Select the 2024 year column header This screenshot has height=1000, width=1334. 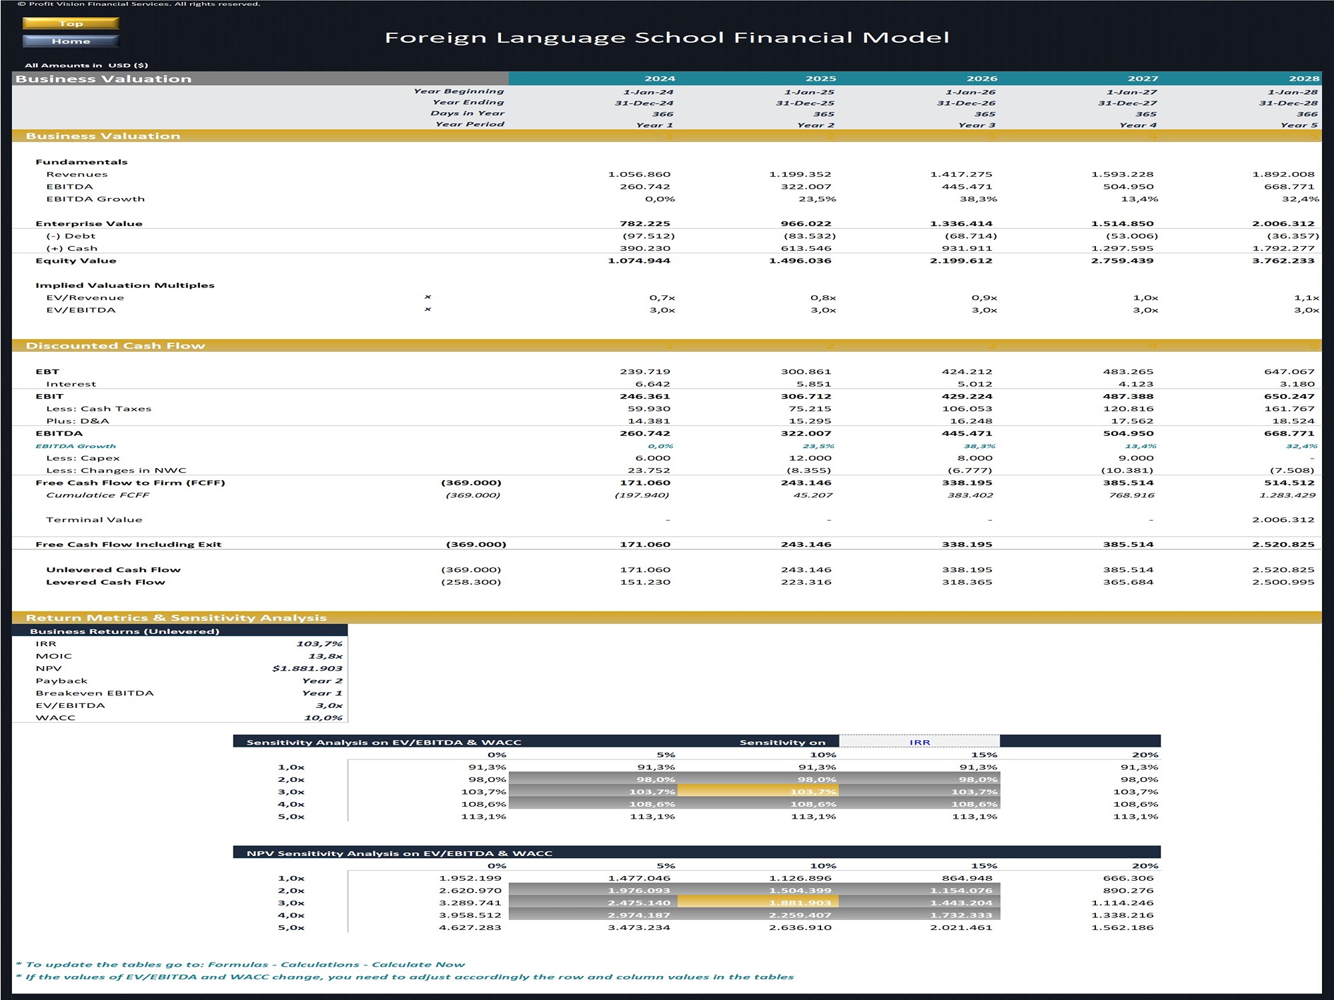tap(659, 79)
